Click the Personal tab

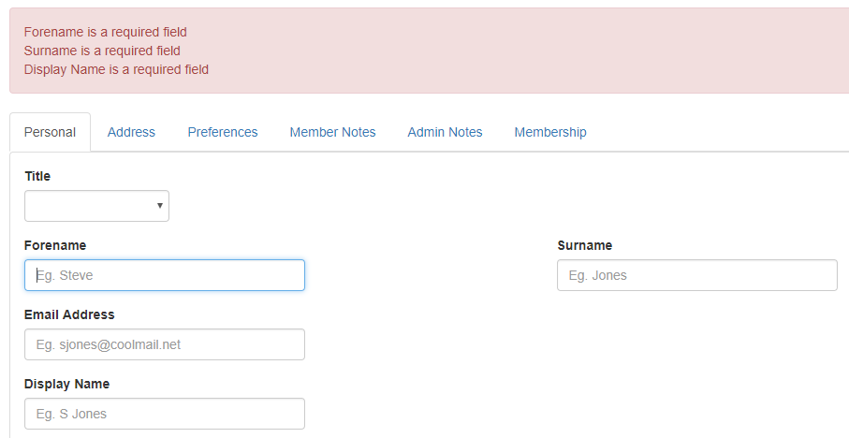(x=50, y=132)
